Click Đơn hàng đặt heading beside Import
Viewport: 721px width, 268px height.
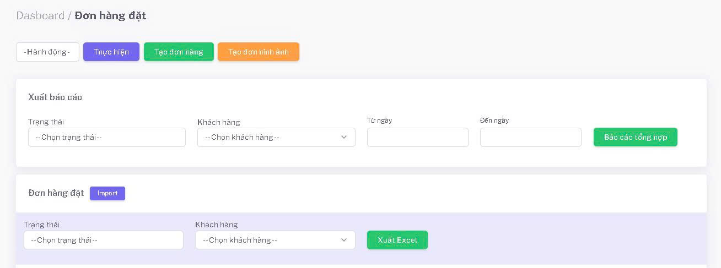[x=56, y=193]
